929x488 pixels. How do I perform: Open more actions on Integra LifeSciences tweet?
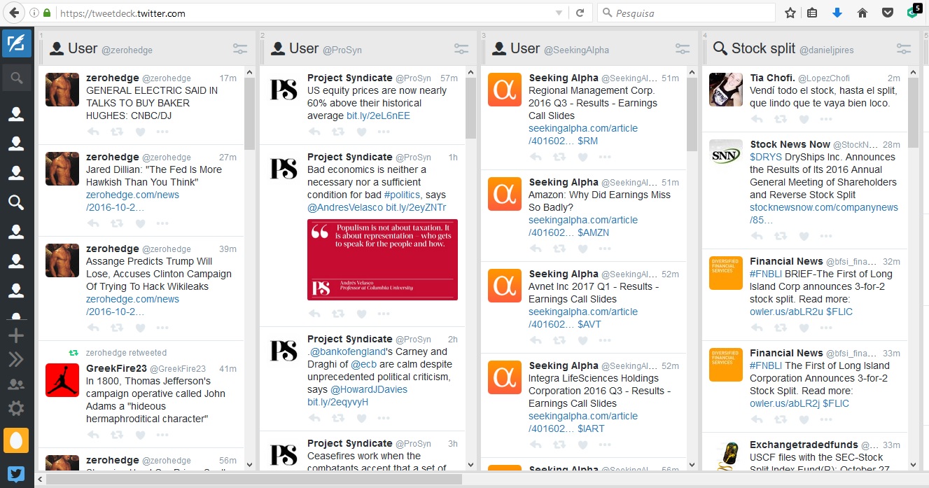(x=605, y=445)
